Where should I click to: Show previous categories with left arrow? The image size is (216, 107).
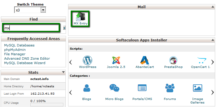[x=71, y=92]
